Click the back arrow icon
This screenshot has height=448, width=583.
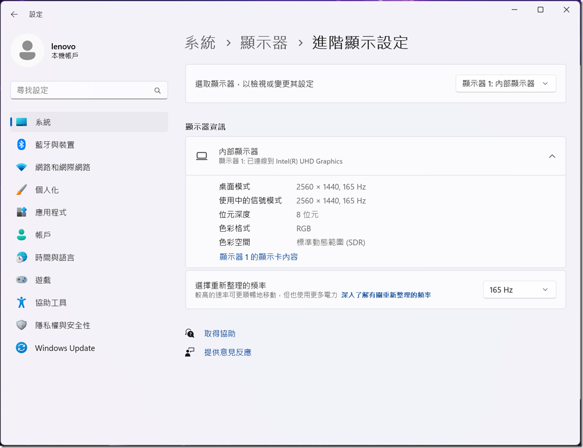click(15, 14)
